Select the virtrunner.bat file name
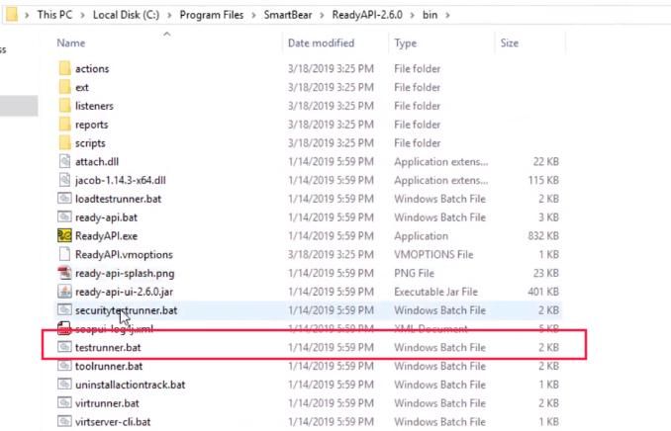Screen dimensions: 671x431 click(107, 403)
